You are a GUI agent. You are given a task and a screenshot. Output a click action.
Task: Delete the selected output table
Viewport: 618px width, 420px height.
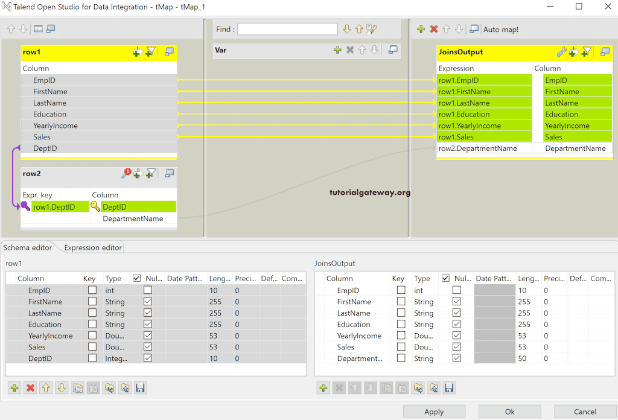(433, 29)
